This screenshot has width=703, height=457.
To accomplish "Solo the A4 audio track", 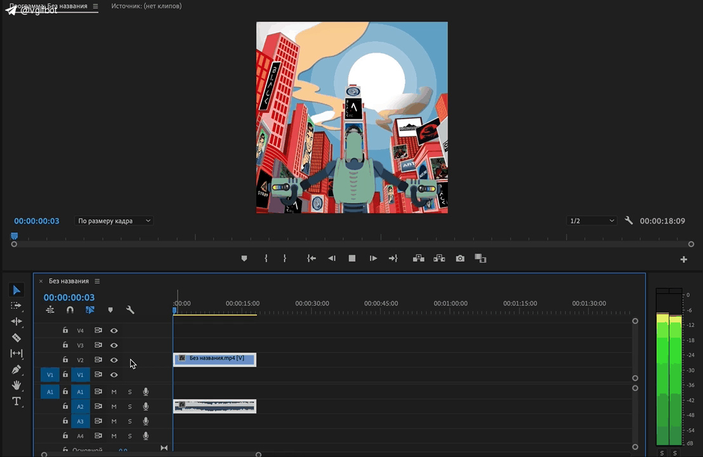I will (x=129, y=436).
